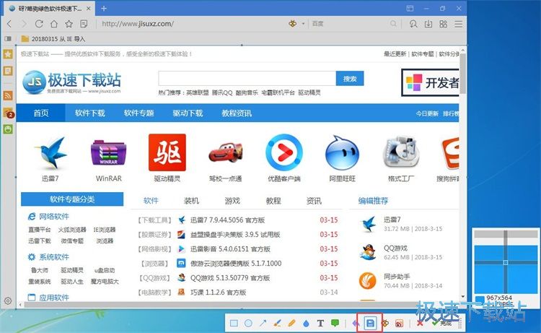
Task: Open QQ游戏 5.13.50779 官方版 link
Action: (230, 278)
